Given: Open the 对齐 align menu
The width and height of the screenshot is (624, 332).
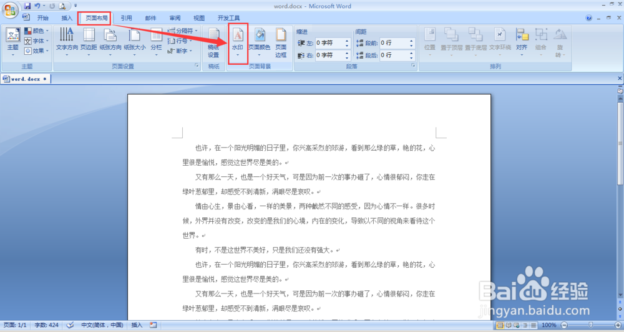Looking at the screenshot, I should click(522, 42).
